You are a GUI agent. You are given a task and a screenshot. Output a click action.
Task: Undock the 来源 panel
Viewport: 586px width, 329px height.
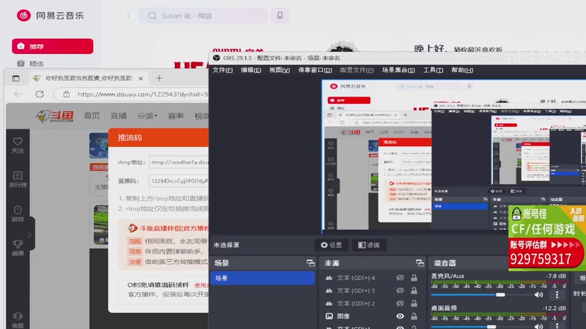pyautogui.click(x=420, y=263)
